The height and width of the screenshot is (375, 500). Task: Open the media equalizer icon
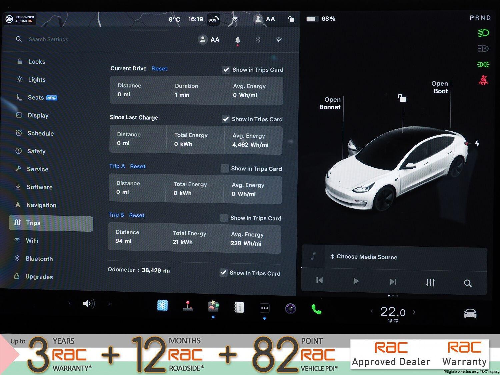coord(430,283)
